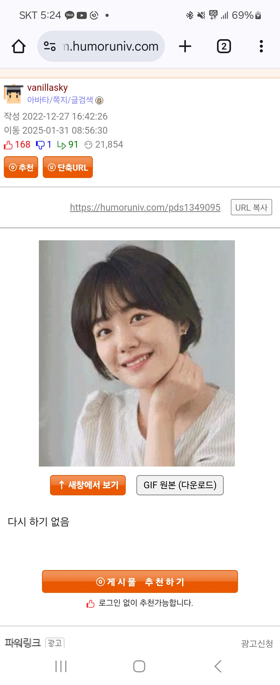Tap the browser home icon
The image size is (280, 685).
(x=19, y=46)
